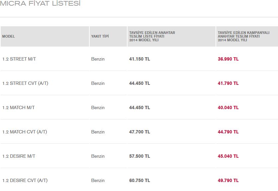Select the list price column header

point(152,36)
